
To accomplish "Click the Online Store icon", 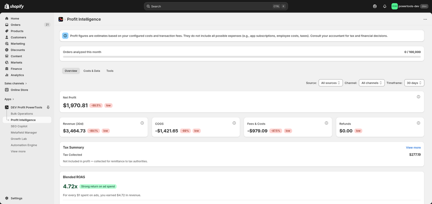I will 7,90.
